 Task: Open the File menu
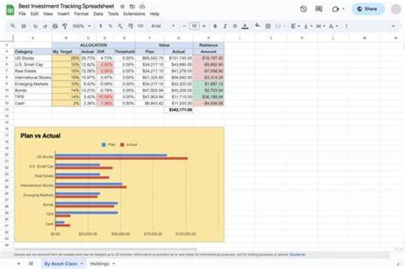[x=22, y=14]
